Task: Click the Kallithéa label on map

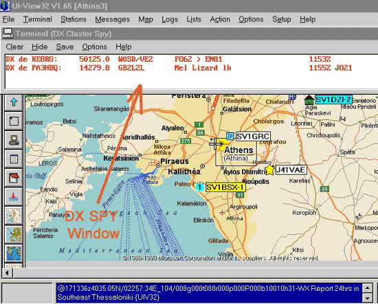Action: point(184,172)
